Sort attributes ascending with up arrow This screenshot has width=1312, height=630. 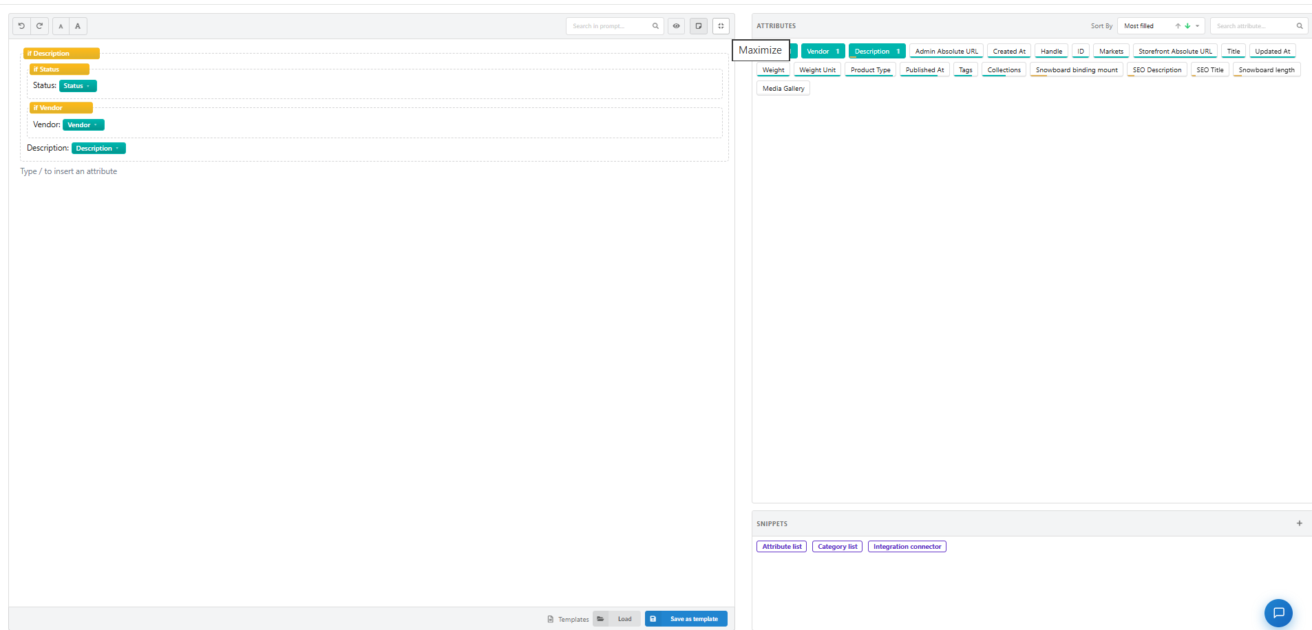[x=1178, y=26]
